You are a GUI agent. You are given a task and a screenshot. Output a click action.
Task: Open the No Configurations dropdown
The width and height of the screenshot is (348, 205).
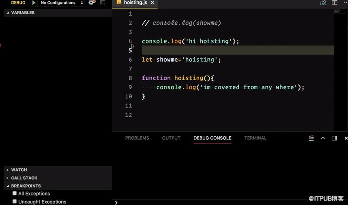[x=61, y=3]
